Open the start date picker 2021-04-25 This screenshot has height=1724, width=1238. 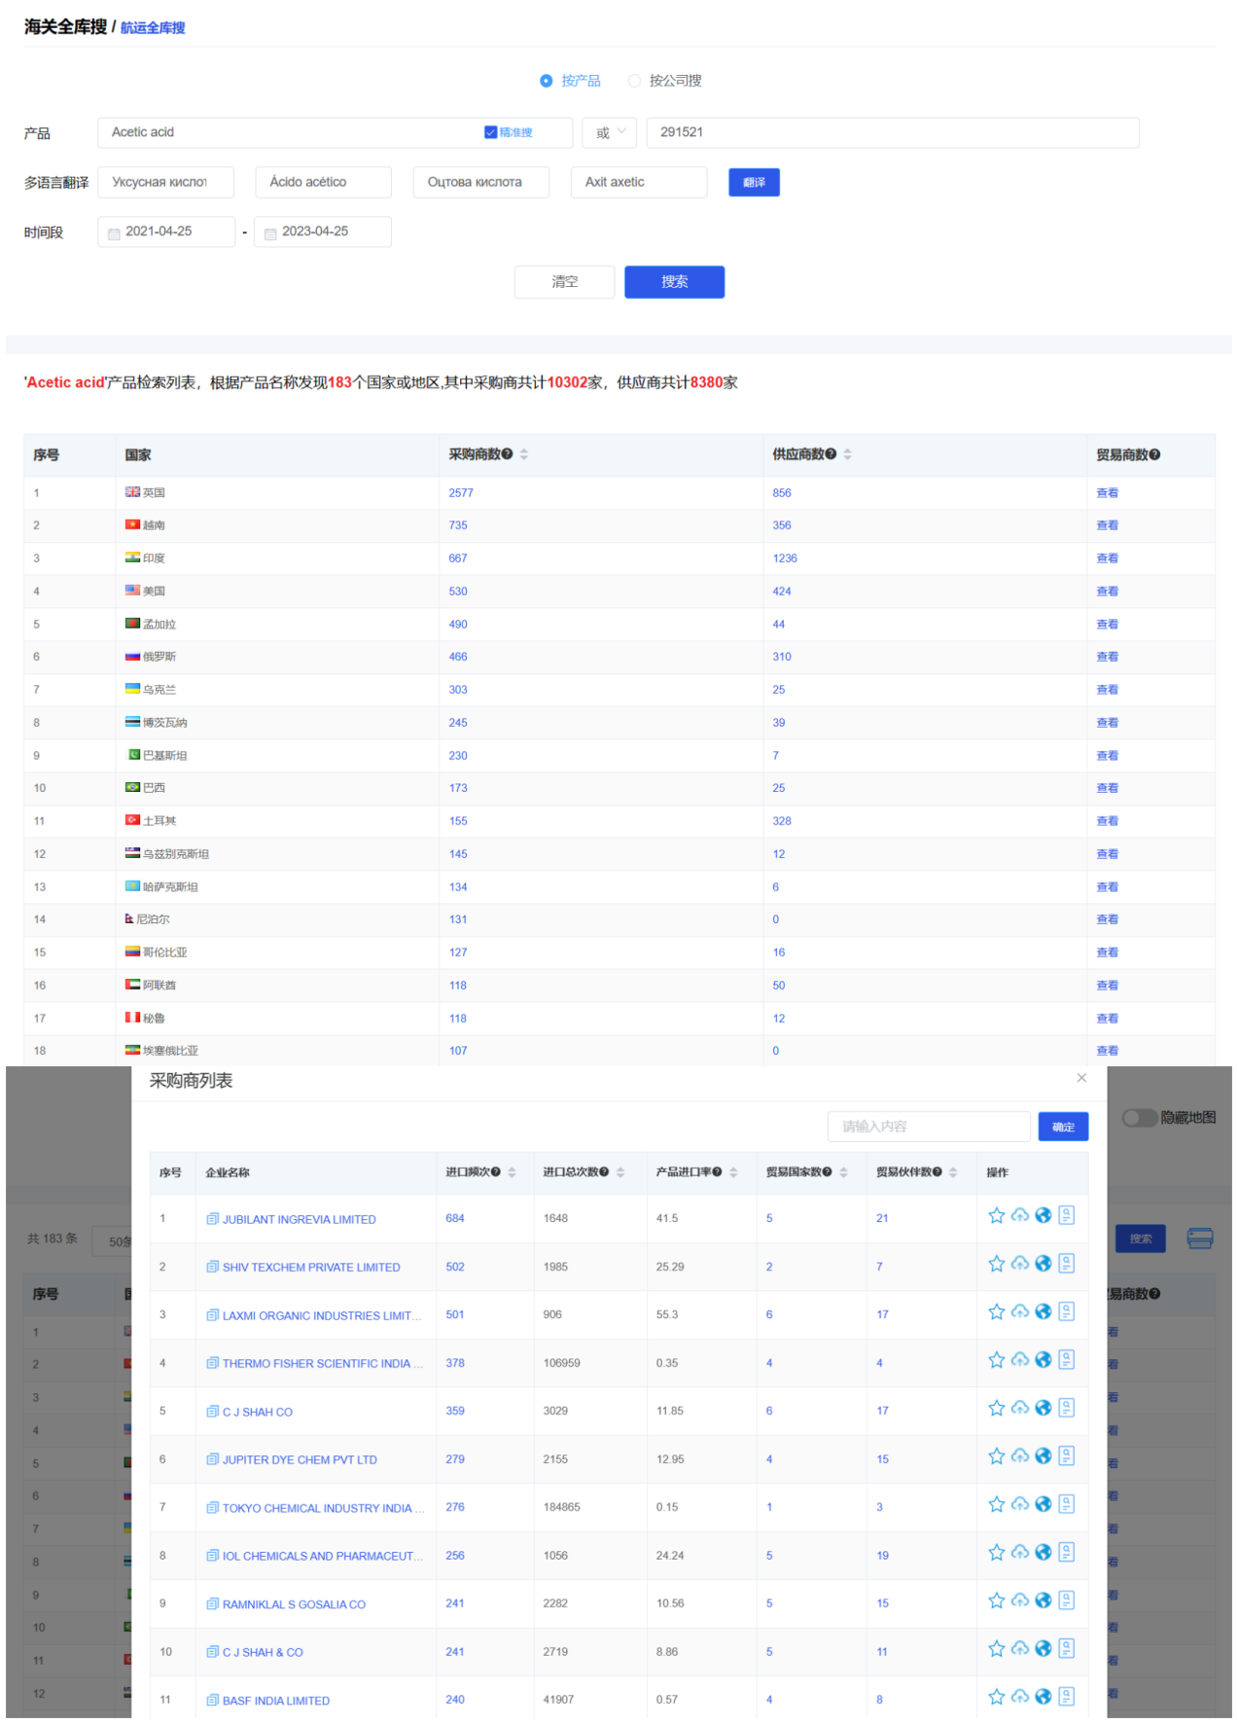point(166,233)
